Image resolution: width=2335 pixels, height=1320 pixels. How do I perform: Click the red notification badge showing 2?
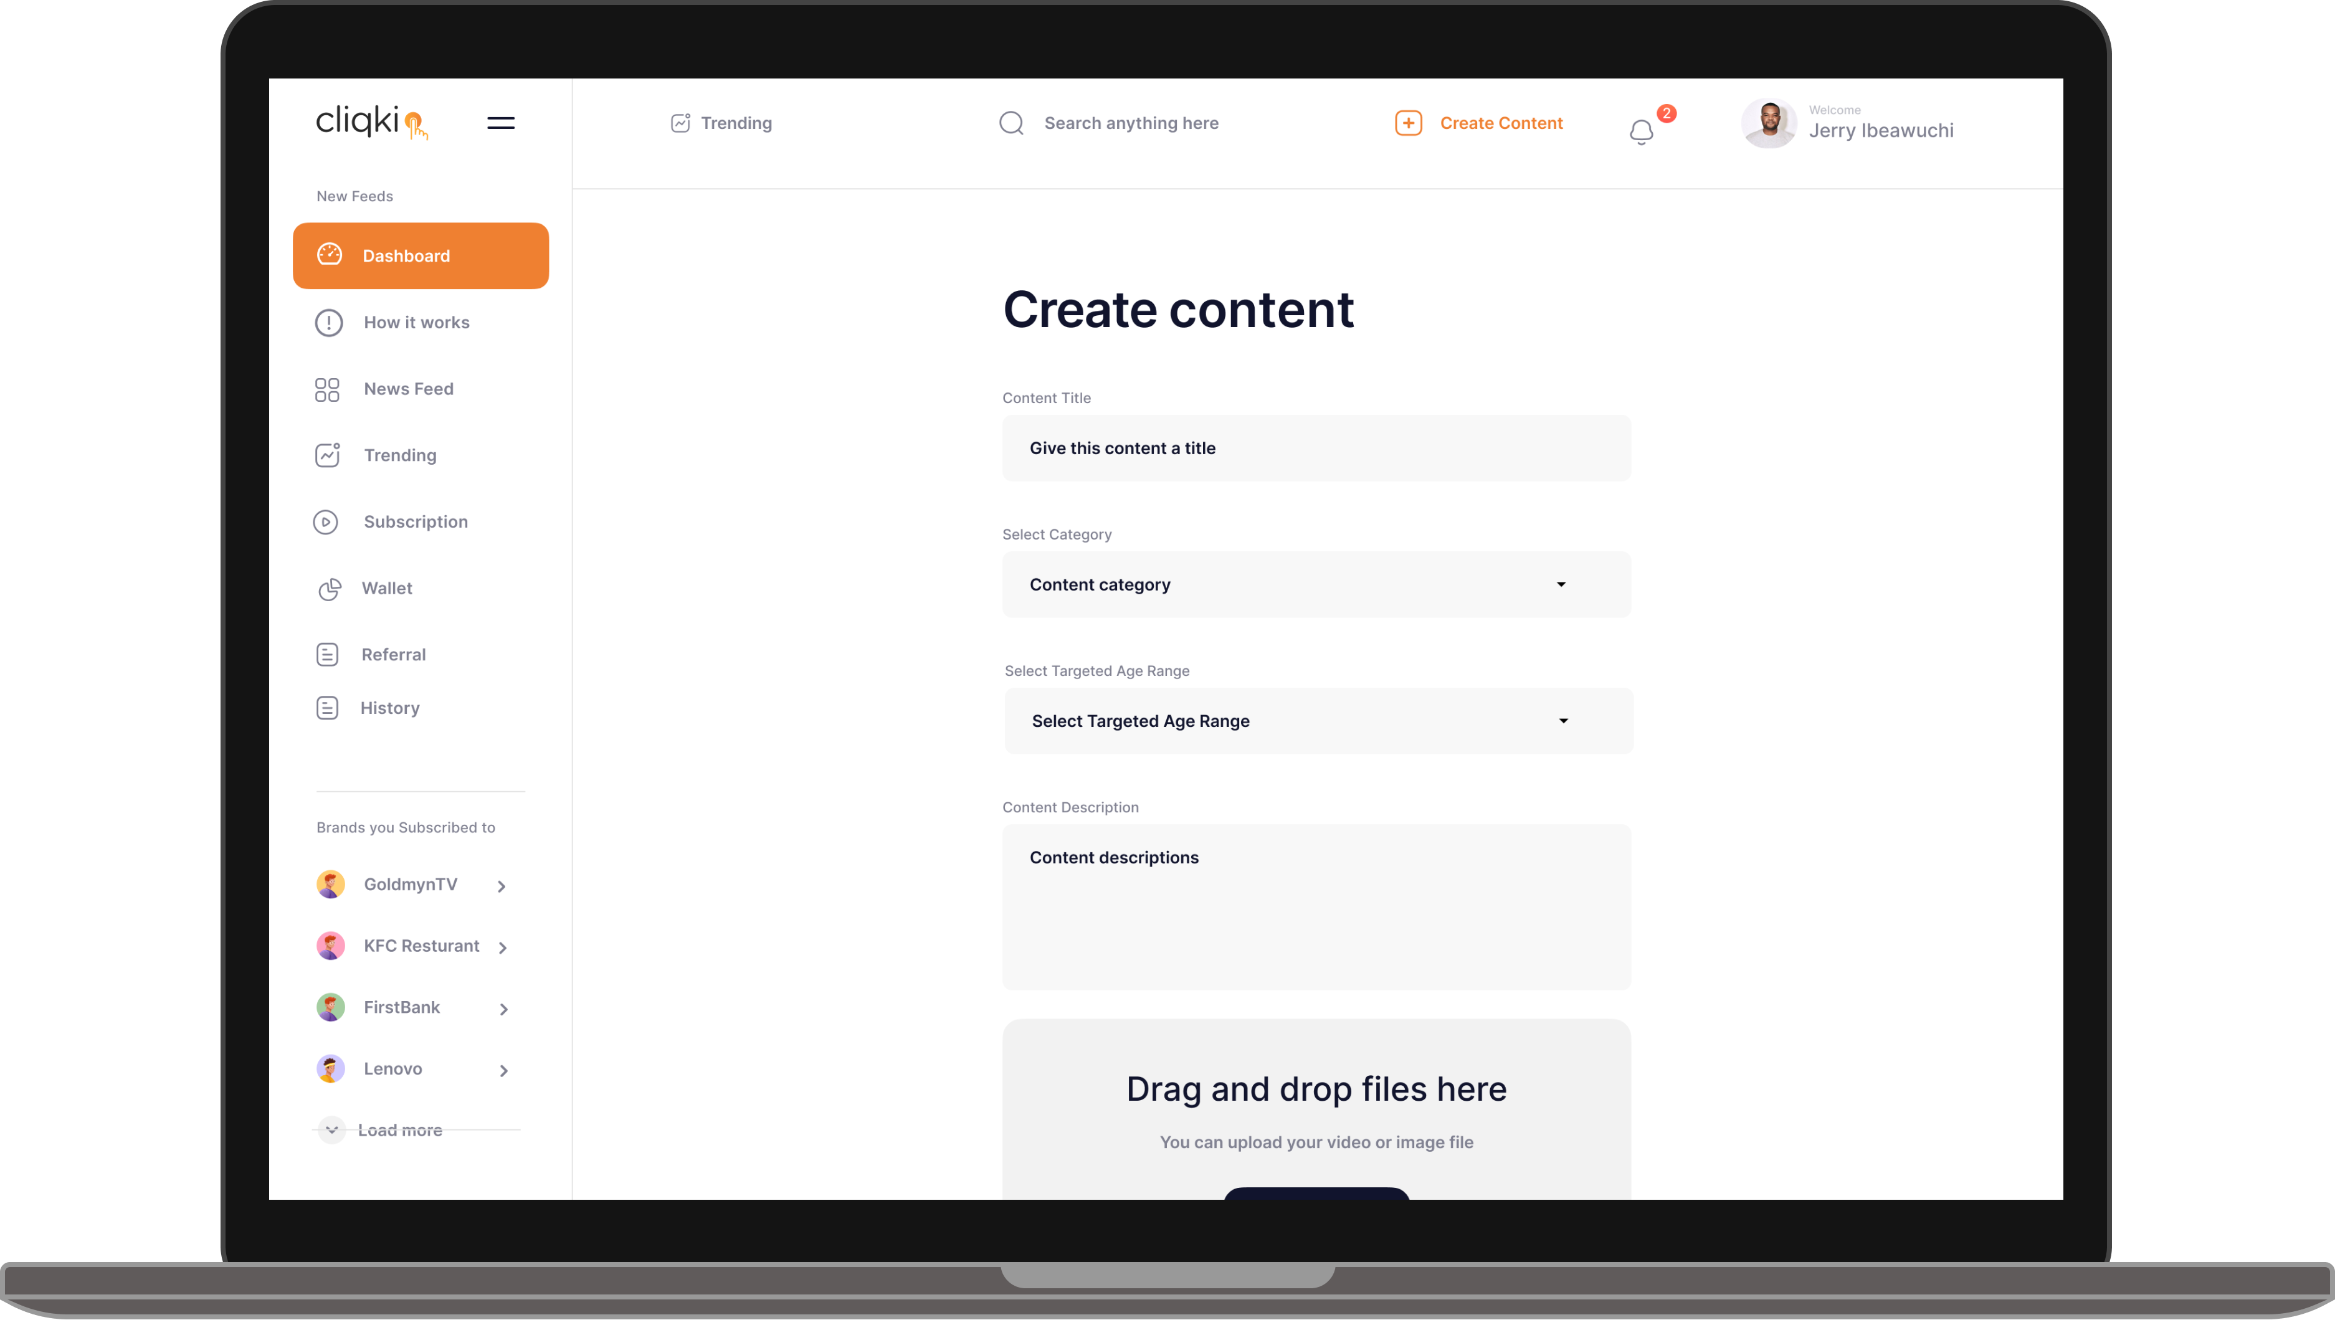point(1666,113)
